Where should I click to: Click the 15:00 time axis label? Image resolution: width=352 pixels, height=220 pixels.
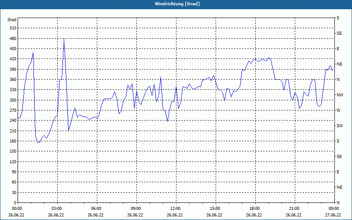(216, 209)
